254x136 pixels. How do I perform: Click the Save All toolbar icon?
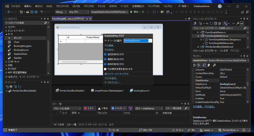(x=36, y=12)
